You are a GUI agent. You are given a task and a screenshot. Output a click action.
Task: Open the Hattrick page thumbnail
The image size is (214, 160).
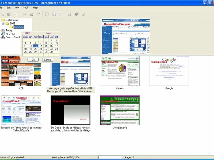pos(120,71)
